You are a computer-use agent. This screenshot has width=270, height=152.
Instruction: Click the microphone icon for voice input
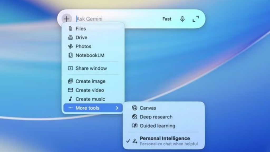182,19
